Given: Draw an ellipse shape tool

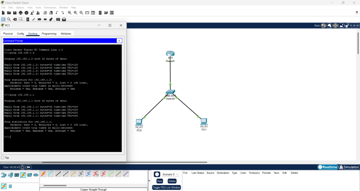Looking at the screenshot, I should [45, 19].
